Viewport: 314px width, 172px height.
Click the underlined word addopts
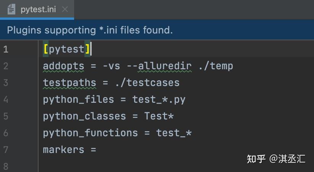coord(63,66)
